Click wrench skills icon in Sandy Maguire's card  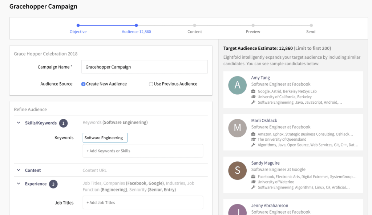[253, 187]
